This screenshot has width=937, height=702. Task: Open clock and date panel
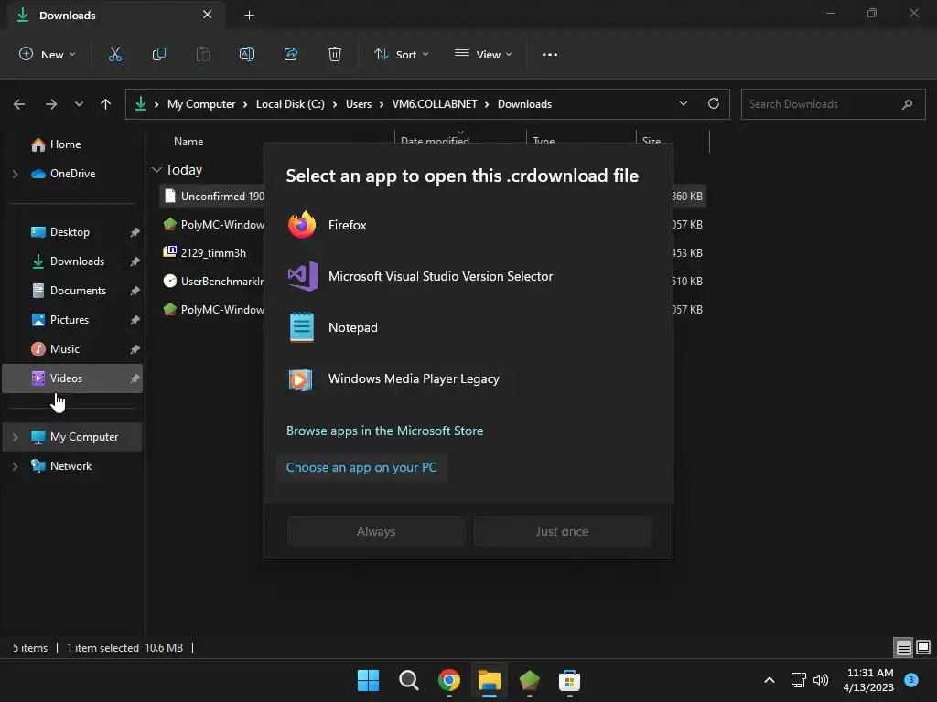(868, 680)
